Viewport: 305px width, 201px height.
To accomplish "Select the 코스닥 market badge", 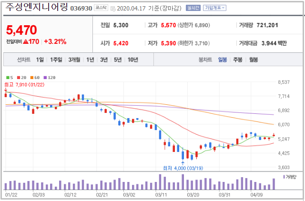I will [x=101, y=8].
